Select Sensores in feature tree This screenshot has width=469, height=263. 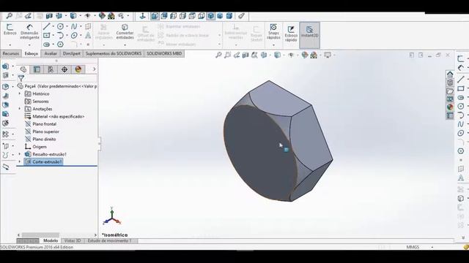click(40, 102)
